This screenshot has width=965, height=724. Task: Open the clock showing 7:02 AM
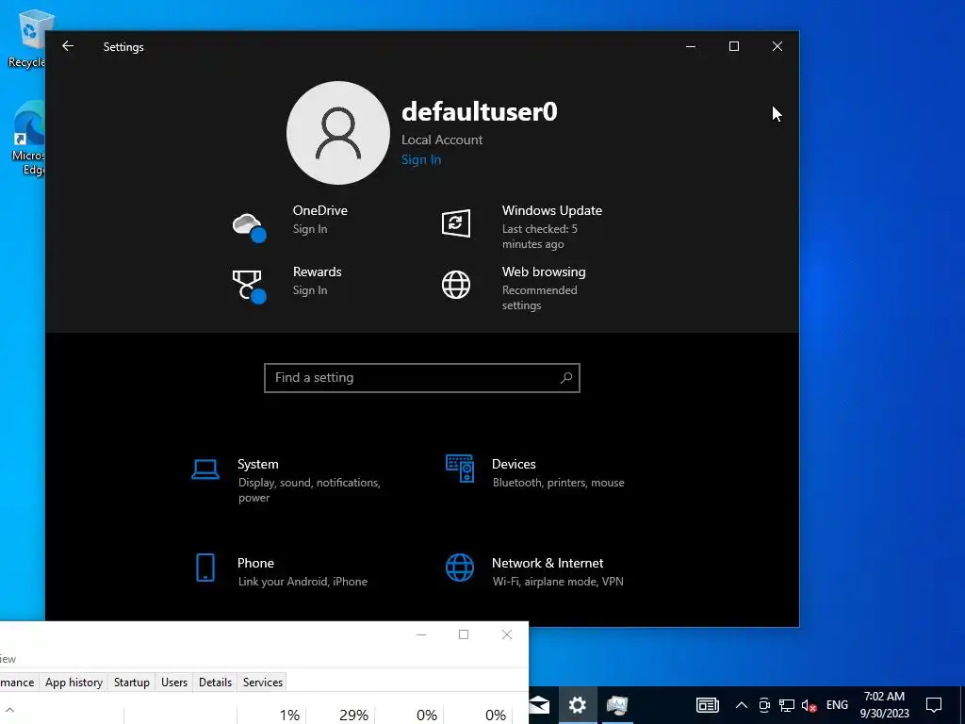(884, 705)
